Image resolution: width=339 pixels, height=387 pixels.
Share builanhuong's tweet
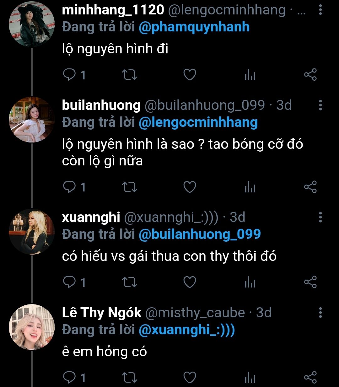tap(310, 187)
